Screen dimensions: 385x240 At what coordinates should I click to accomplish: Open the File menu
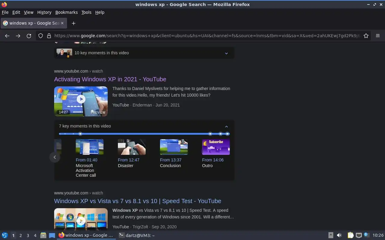(x=5, y=12)
